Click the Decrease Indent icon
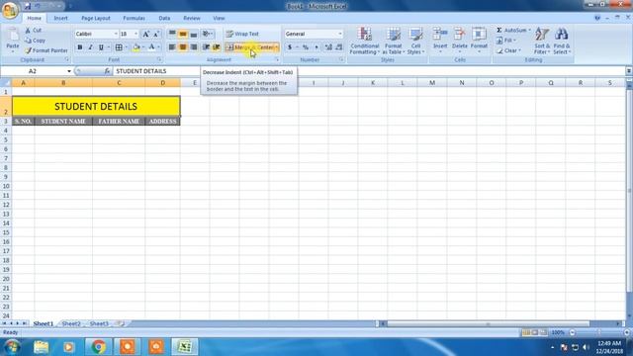This screenshot has width=633, height=356. pos(206,47)
